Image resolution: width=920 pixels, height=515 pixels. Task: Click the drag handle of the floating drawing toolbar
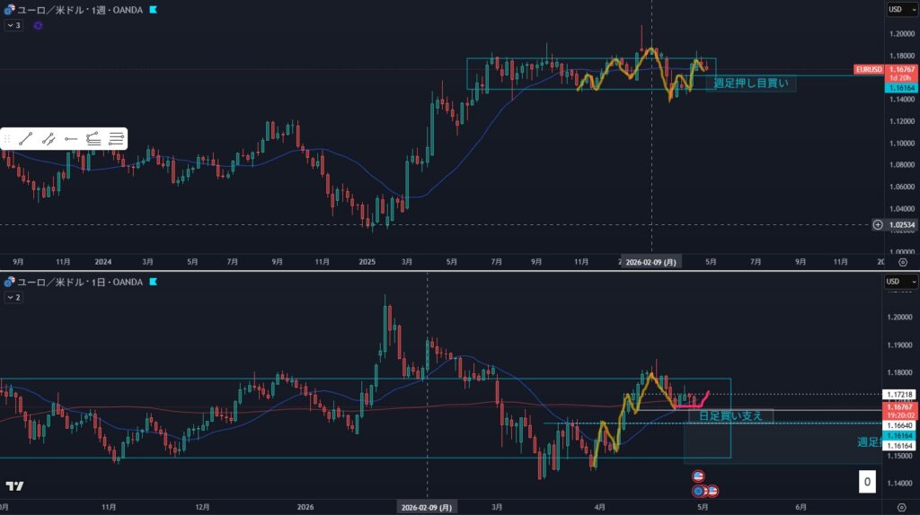pyautogui.click(x=8, y=138)
